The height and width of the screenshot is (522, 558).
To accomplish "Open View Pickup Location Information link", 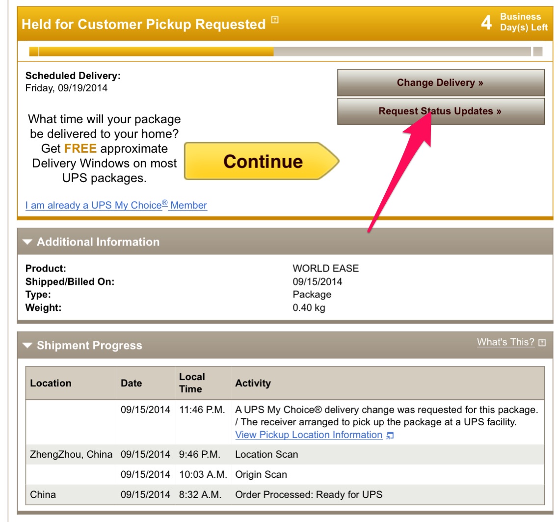I will (309, 435).
